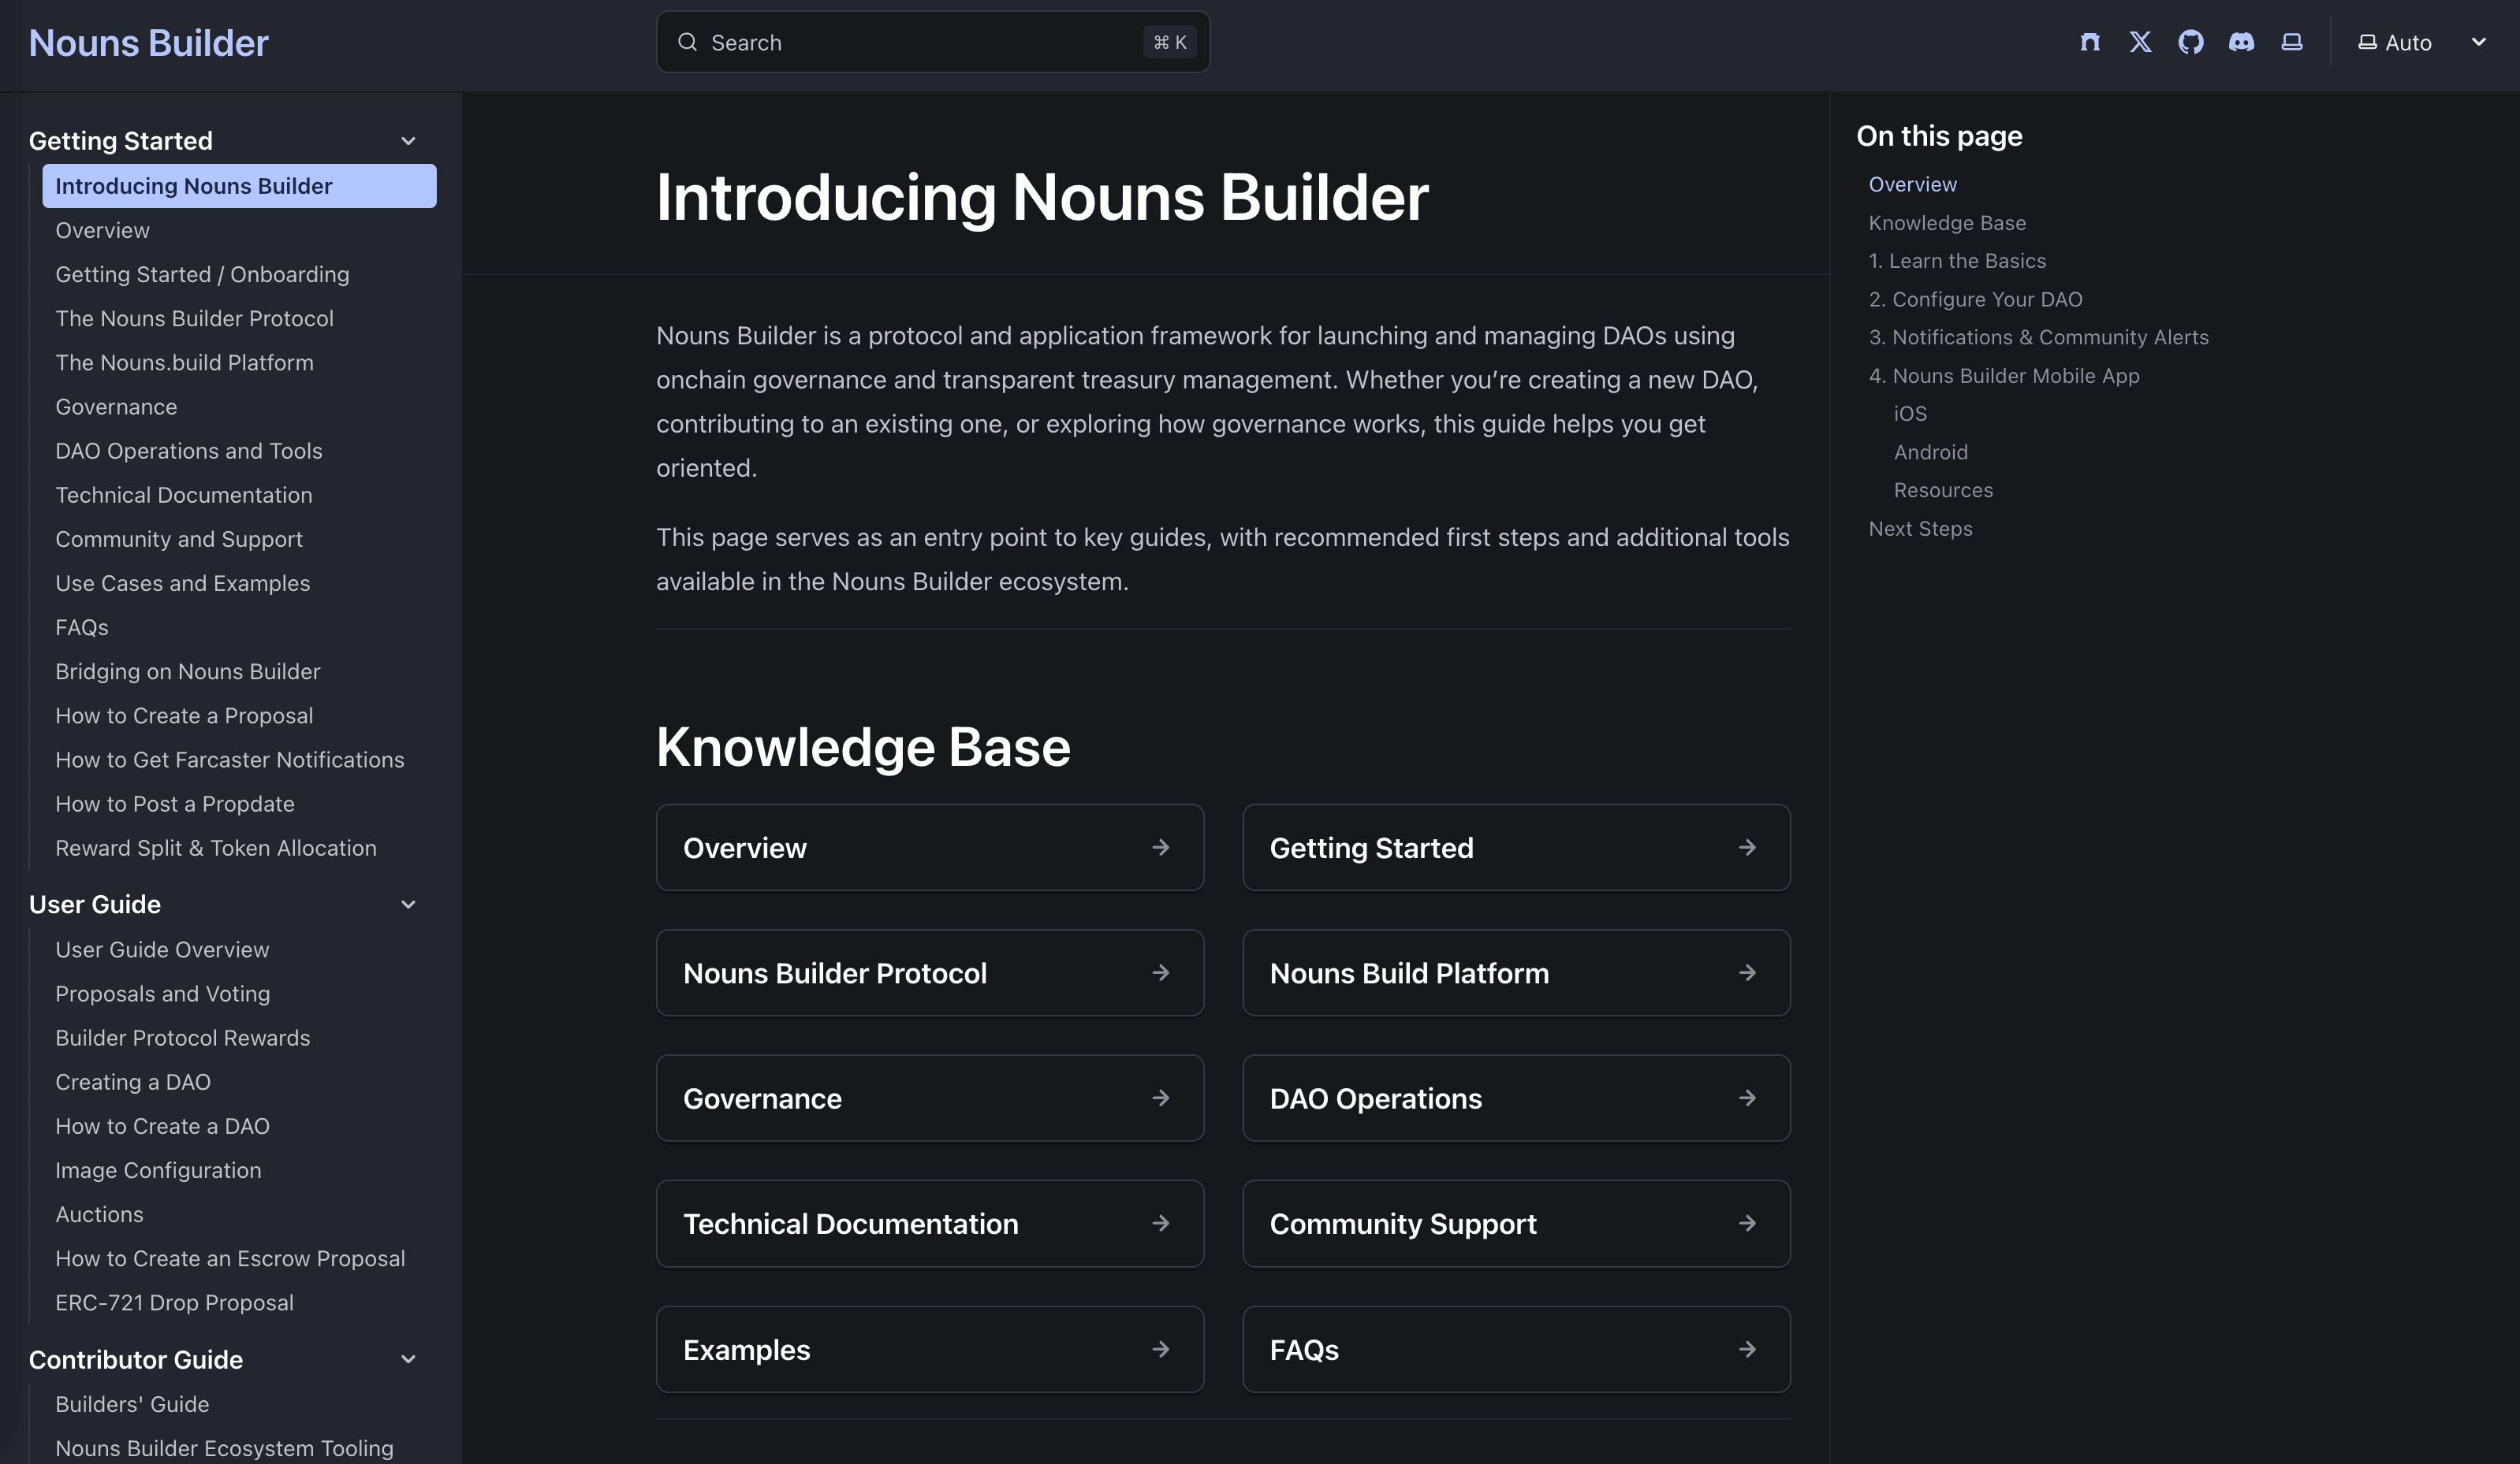
Task: Click arrow icon on Community Support card
Action: coord(1747,1223)
